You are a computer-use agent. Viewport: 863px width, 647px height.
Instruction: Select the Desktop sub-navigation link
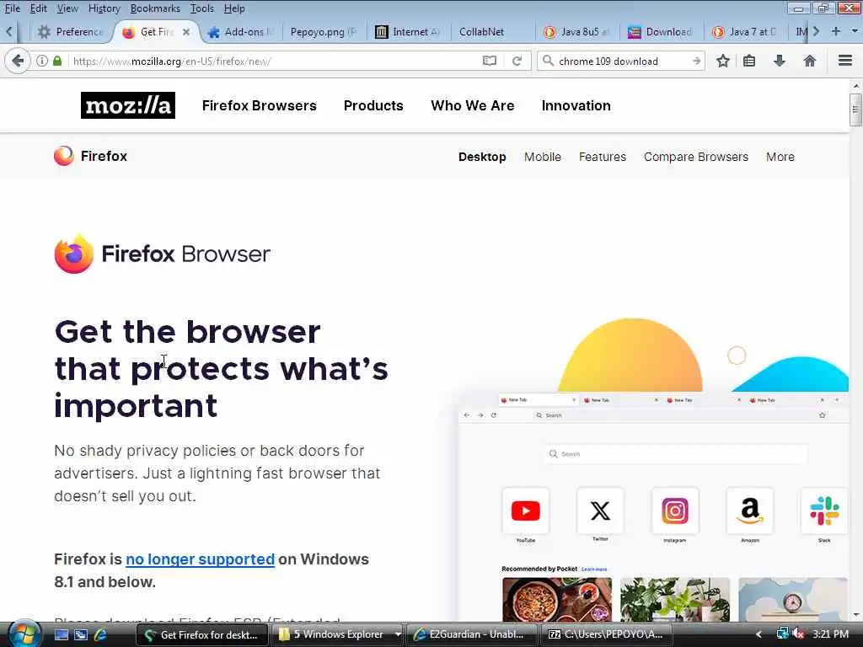coord(482,157)
